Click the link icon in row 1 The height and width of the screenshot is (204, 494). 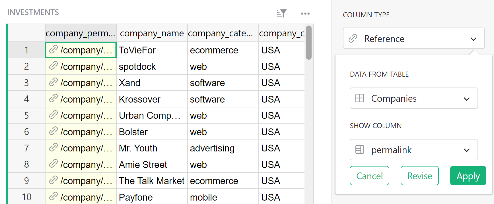(53, 50)
